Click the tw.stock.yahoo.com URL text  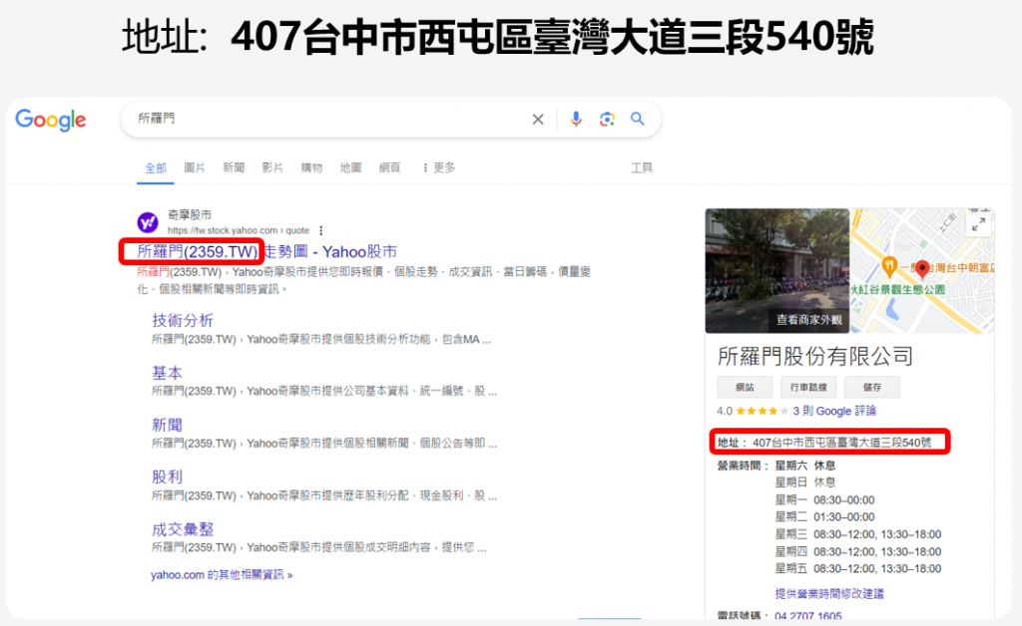pyautogui.click(x=238, y=230)
